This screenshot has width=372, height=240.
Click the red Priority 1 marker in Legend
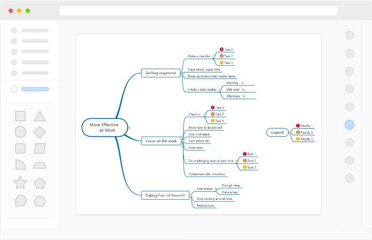(298, 126)
